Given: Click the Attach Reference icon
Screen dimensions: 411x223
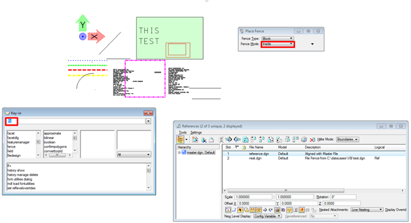Looking at the screenshot, I should (195, 140).
